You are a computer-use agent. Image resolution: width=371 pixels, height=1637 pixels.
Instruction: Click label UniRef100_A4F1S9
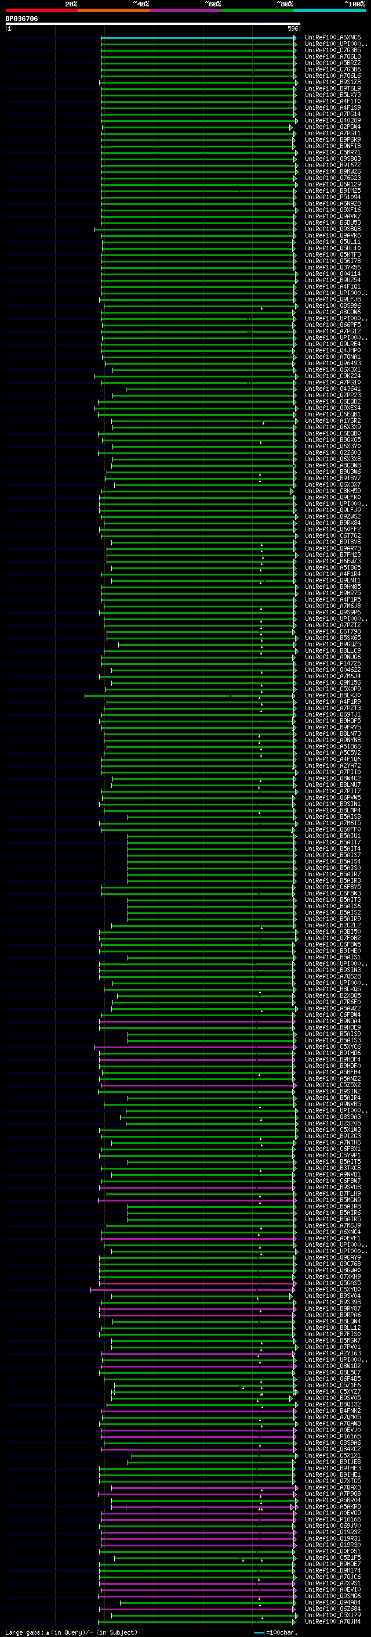tap(333, 107)
